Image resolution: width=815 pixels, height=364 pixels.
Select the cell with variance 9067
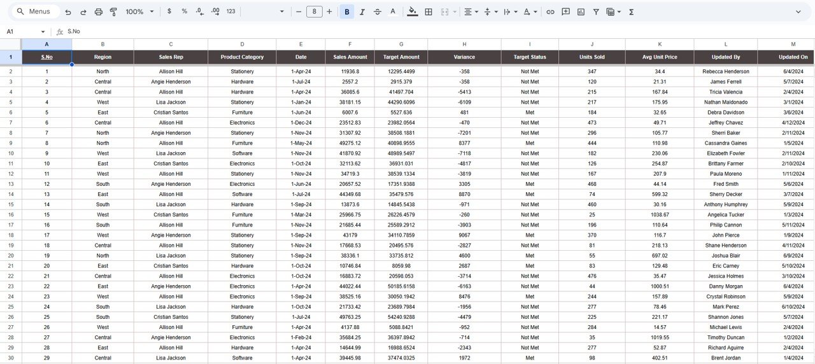coord(464,235)
